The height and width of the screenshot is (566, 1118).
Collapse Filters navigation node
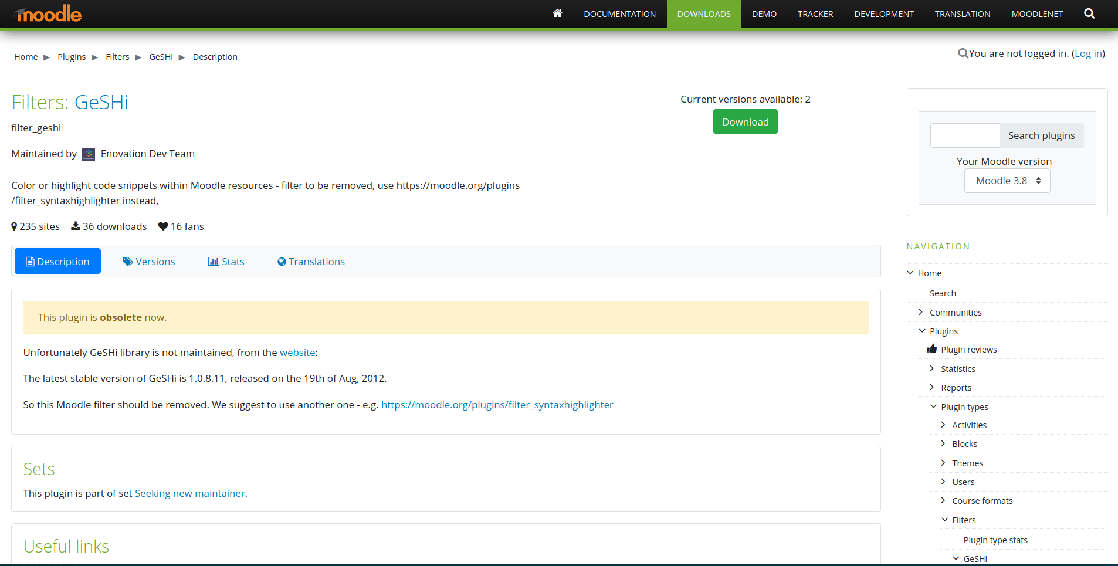pos(944,520)
